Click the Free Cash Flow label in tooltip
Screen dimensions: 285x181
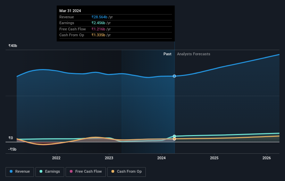(x=73, y=29)
